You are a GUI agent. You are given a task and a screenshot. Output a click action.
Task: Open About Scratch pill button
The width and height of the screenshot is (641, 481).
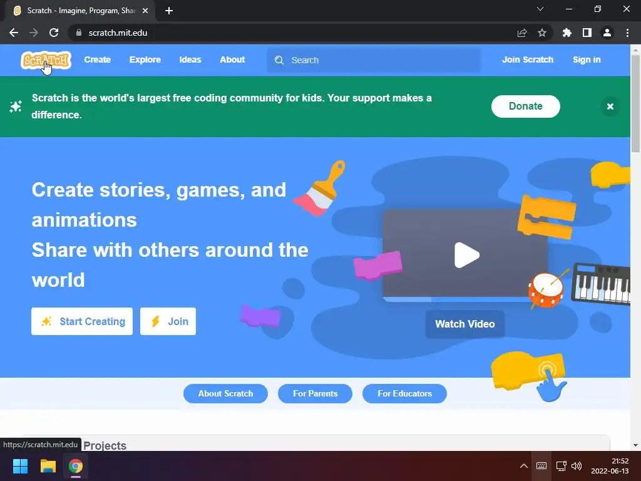[225, 393]
